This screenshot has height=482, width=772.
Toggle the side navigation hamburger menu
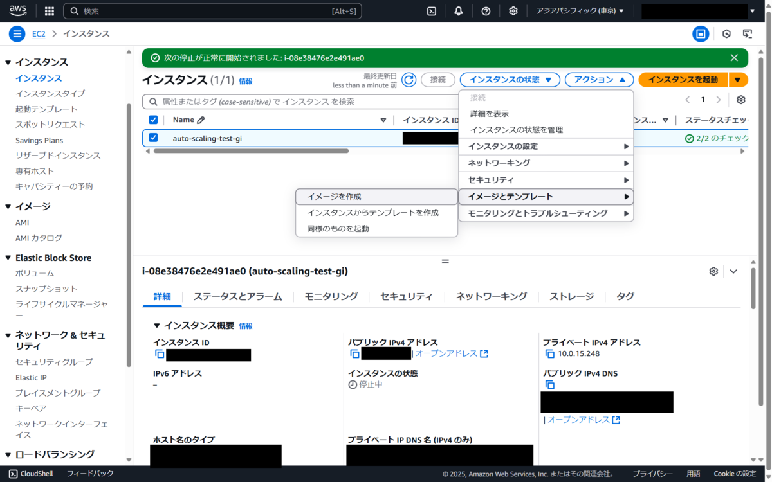click(17, 34)
